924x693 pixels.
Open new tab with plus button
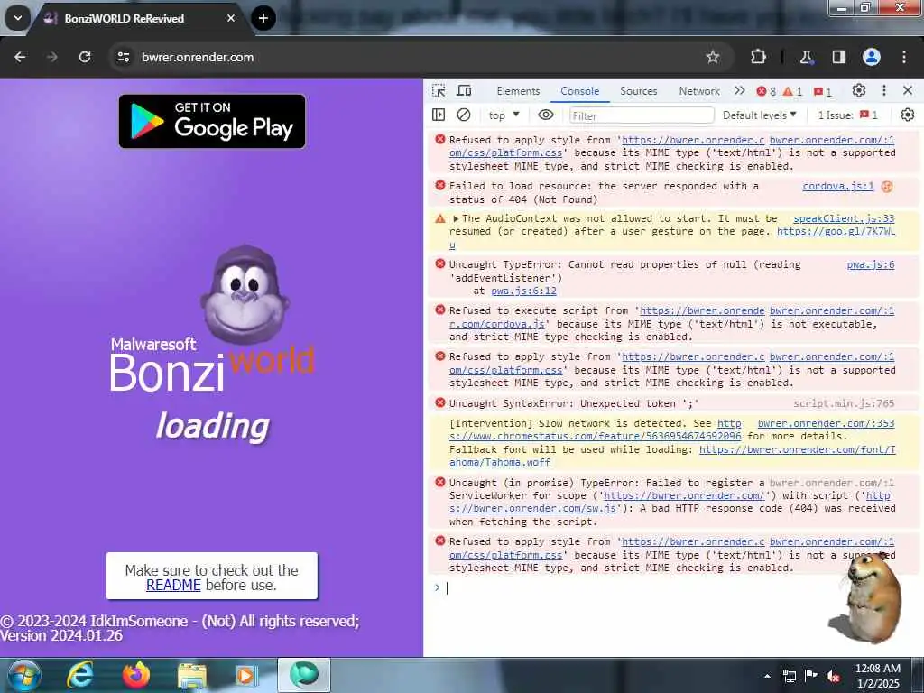pyautogui.click(x=263, y=18)
